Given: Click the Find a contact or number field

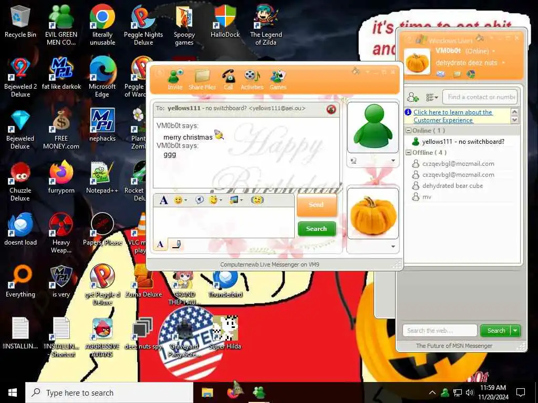Looking at the screenshot, I should point(480,97).
